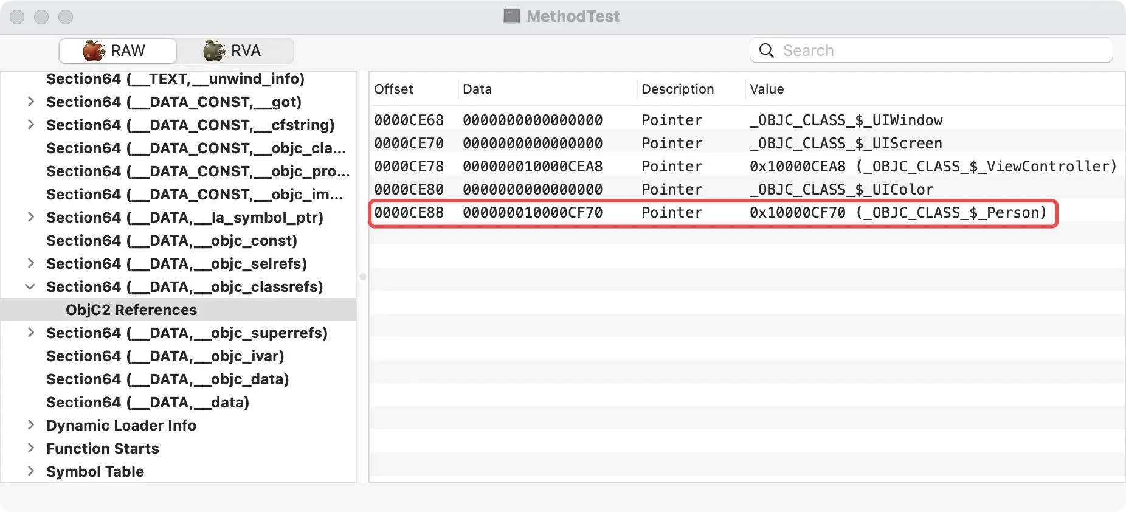
Task: Click the green apple RVA icon
Action: pos(214,50)
